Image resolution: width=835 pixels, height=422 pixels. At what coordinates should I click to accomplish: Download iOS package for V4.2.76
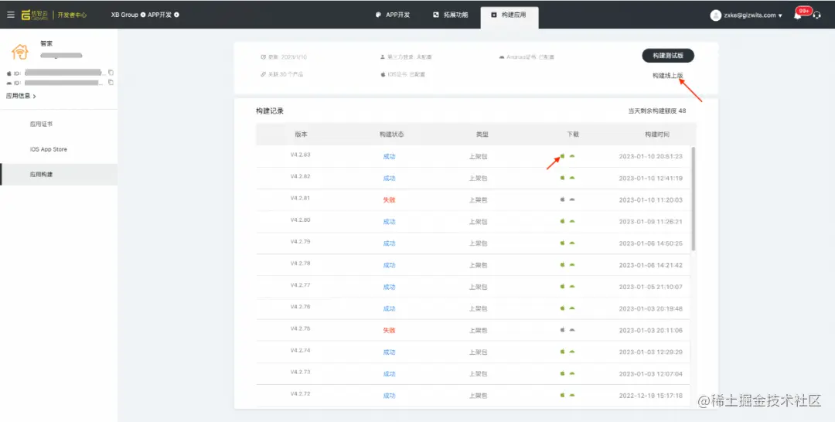562,308
